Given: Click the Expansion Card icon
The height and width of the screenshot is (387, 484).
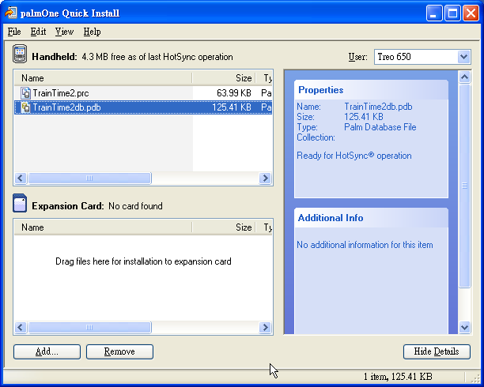Looking at the screenshot, I should (20, 203).
